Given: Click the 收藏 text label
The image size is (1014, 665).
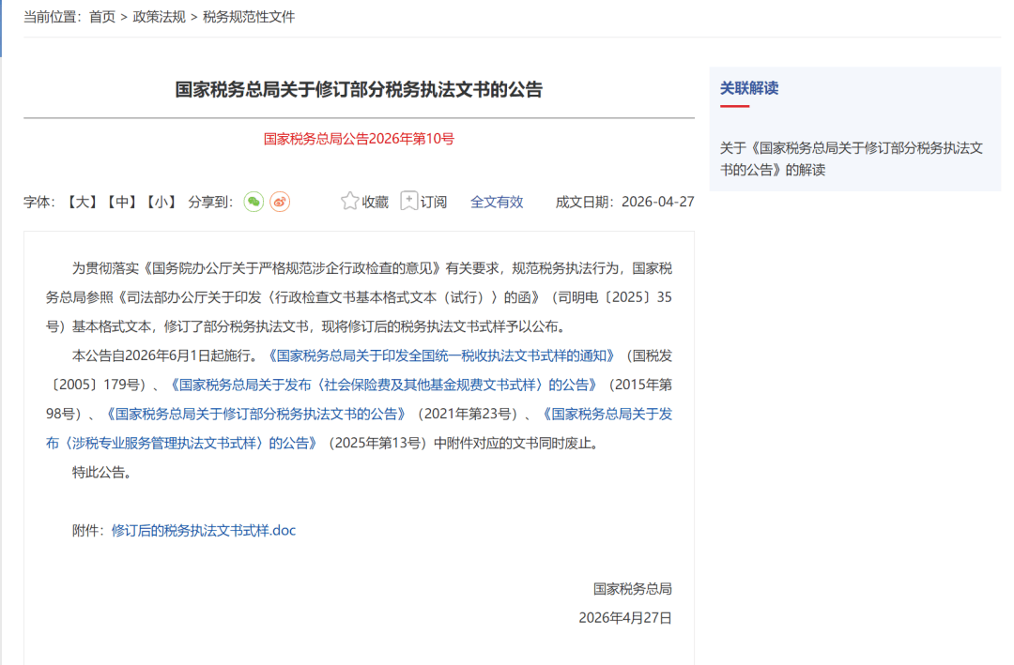Looking at the screenshot, I should click(x=375, y=203).
